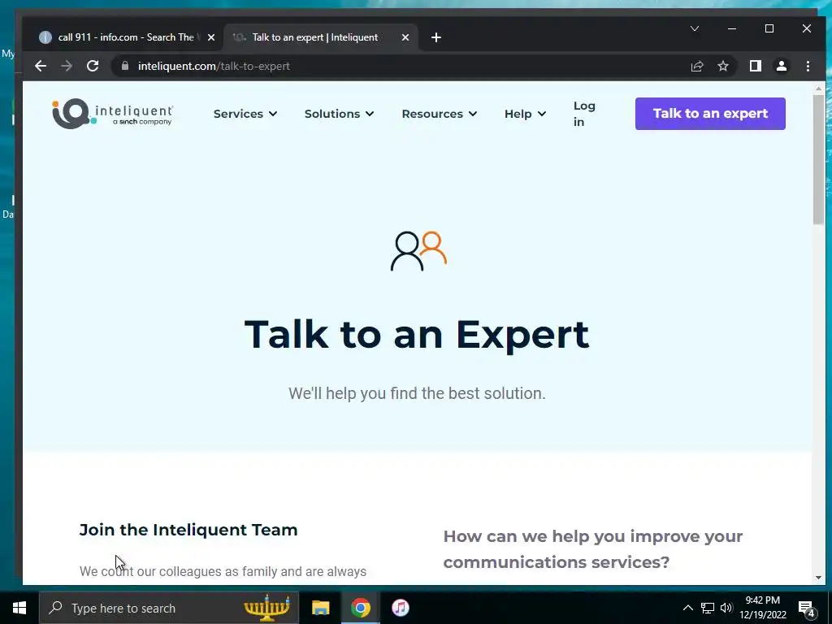Click the network tray icon

tap(708, 608)
